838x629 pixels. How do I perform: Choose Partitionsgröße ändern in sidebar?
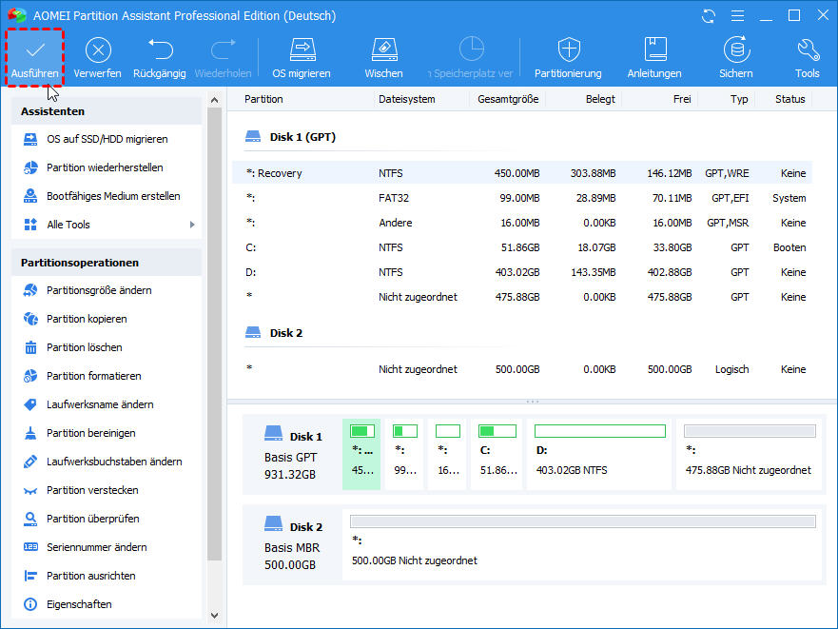(99, 290)
